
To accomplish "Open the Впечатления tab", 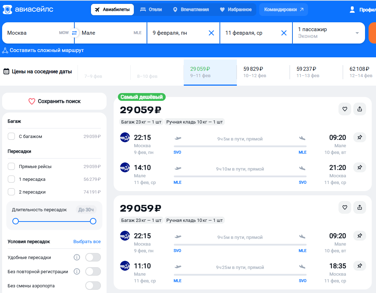I will 191,10.
